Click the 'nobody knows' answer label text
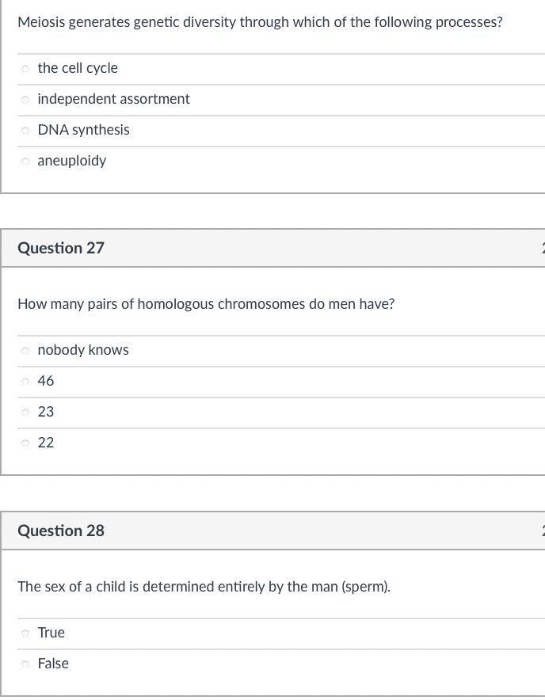 tap(83, 350)
